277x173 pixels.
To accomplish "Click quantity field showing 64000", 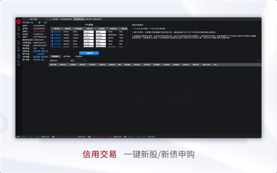I will pyautogui.click(x=101, y=38).
